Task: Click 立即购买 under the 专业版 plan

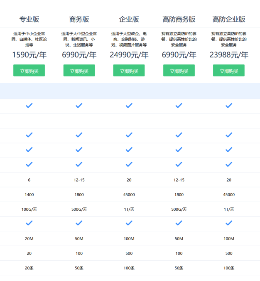Action: pyautogui.click(x=29, y=70)
